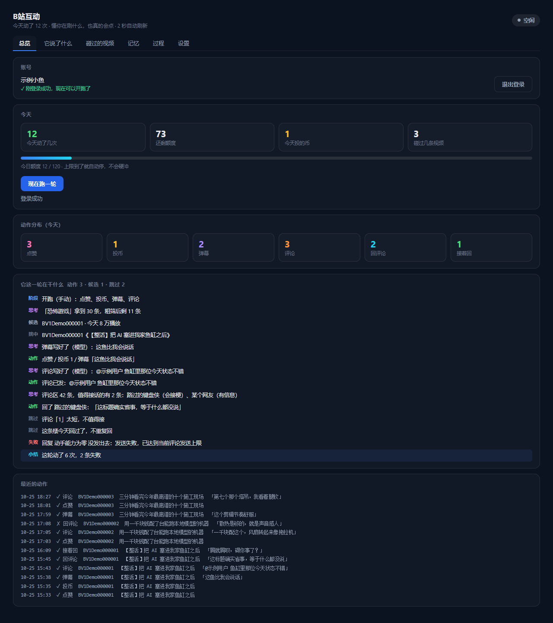Select the 还剩额度 stat card
Viewport: 553px width, 623px height.
[212, 137]
